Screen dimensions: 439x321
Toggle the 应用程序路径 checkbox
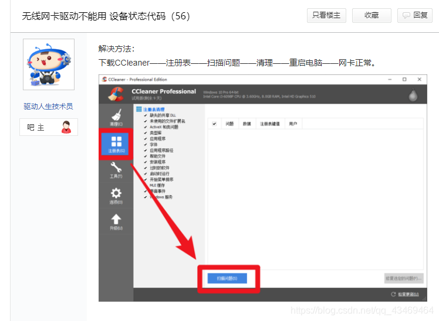pyautogui.click(x=146, y=151)
